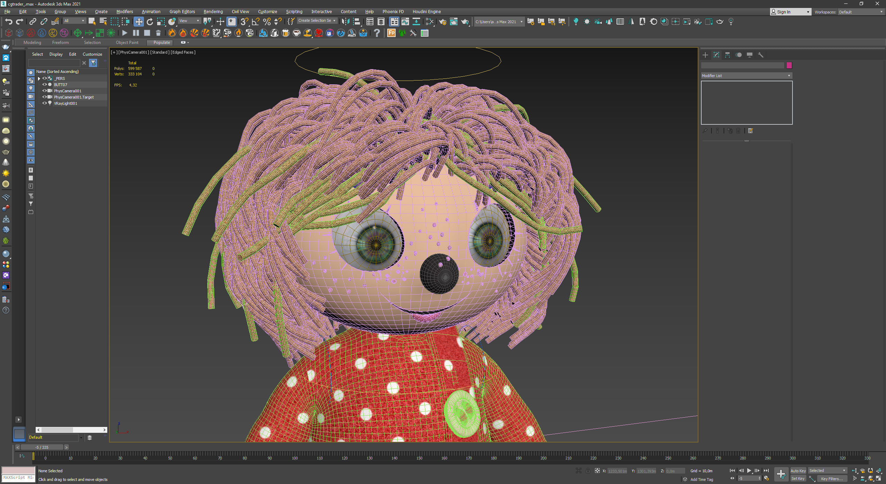
Task: Toggle Auto Key mode
Action: click(798, 471)
